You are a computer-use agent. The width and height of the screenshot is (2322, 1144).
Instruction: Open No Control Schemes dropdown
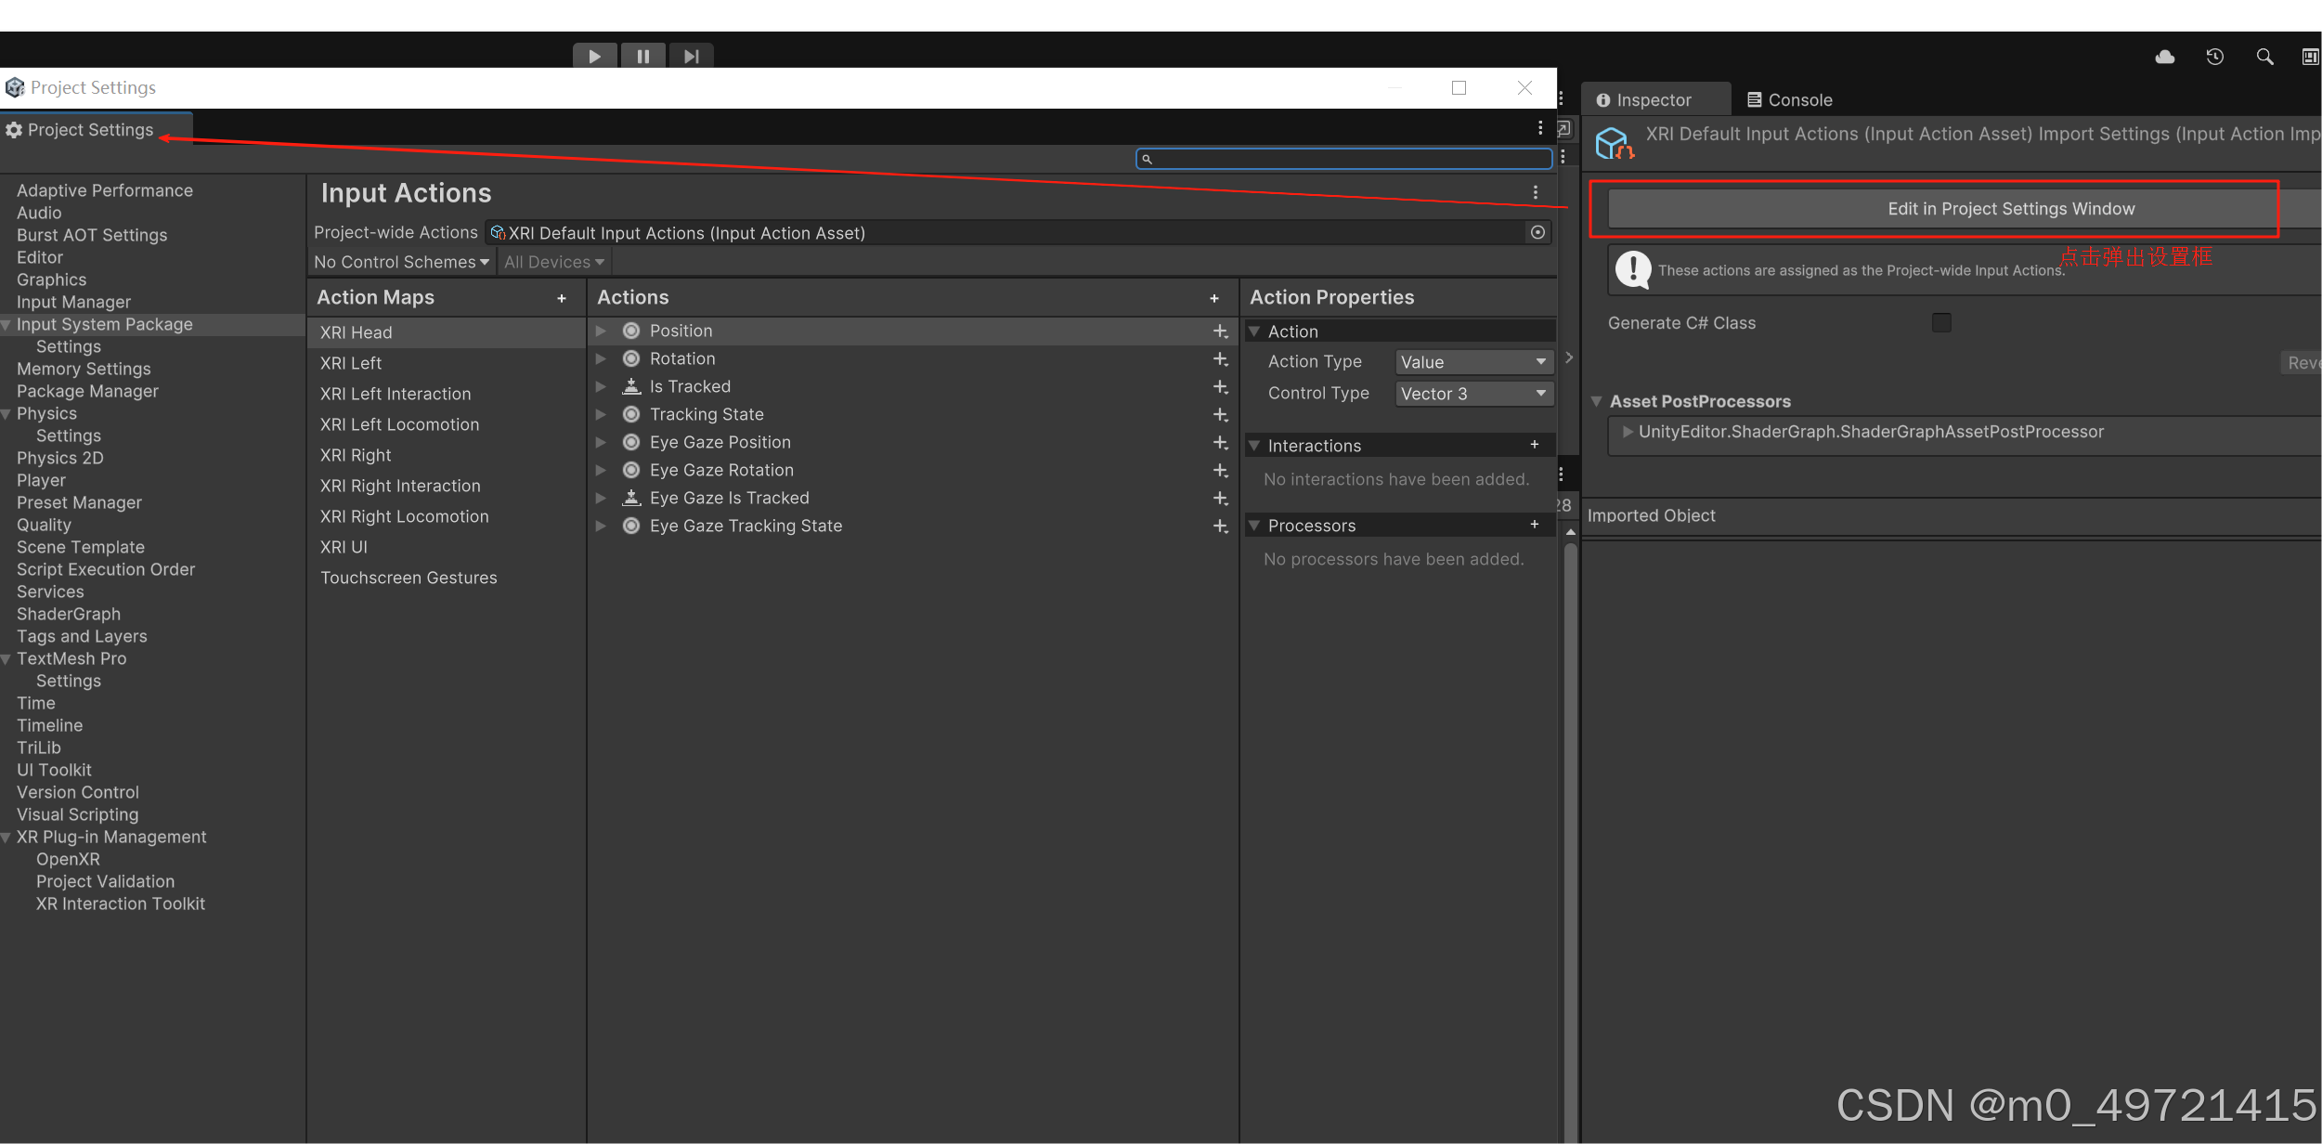pyautogui.click(x=401, y=263)
